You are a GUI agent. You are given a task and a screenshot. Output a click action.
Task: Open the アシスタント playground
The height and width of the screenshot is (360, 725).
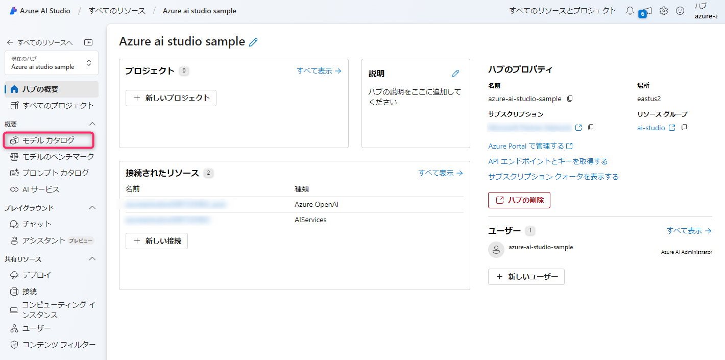pos(52,241)
